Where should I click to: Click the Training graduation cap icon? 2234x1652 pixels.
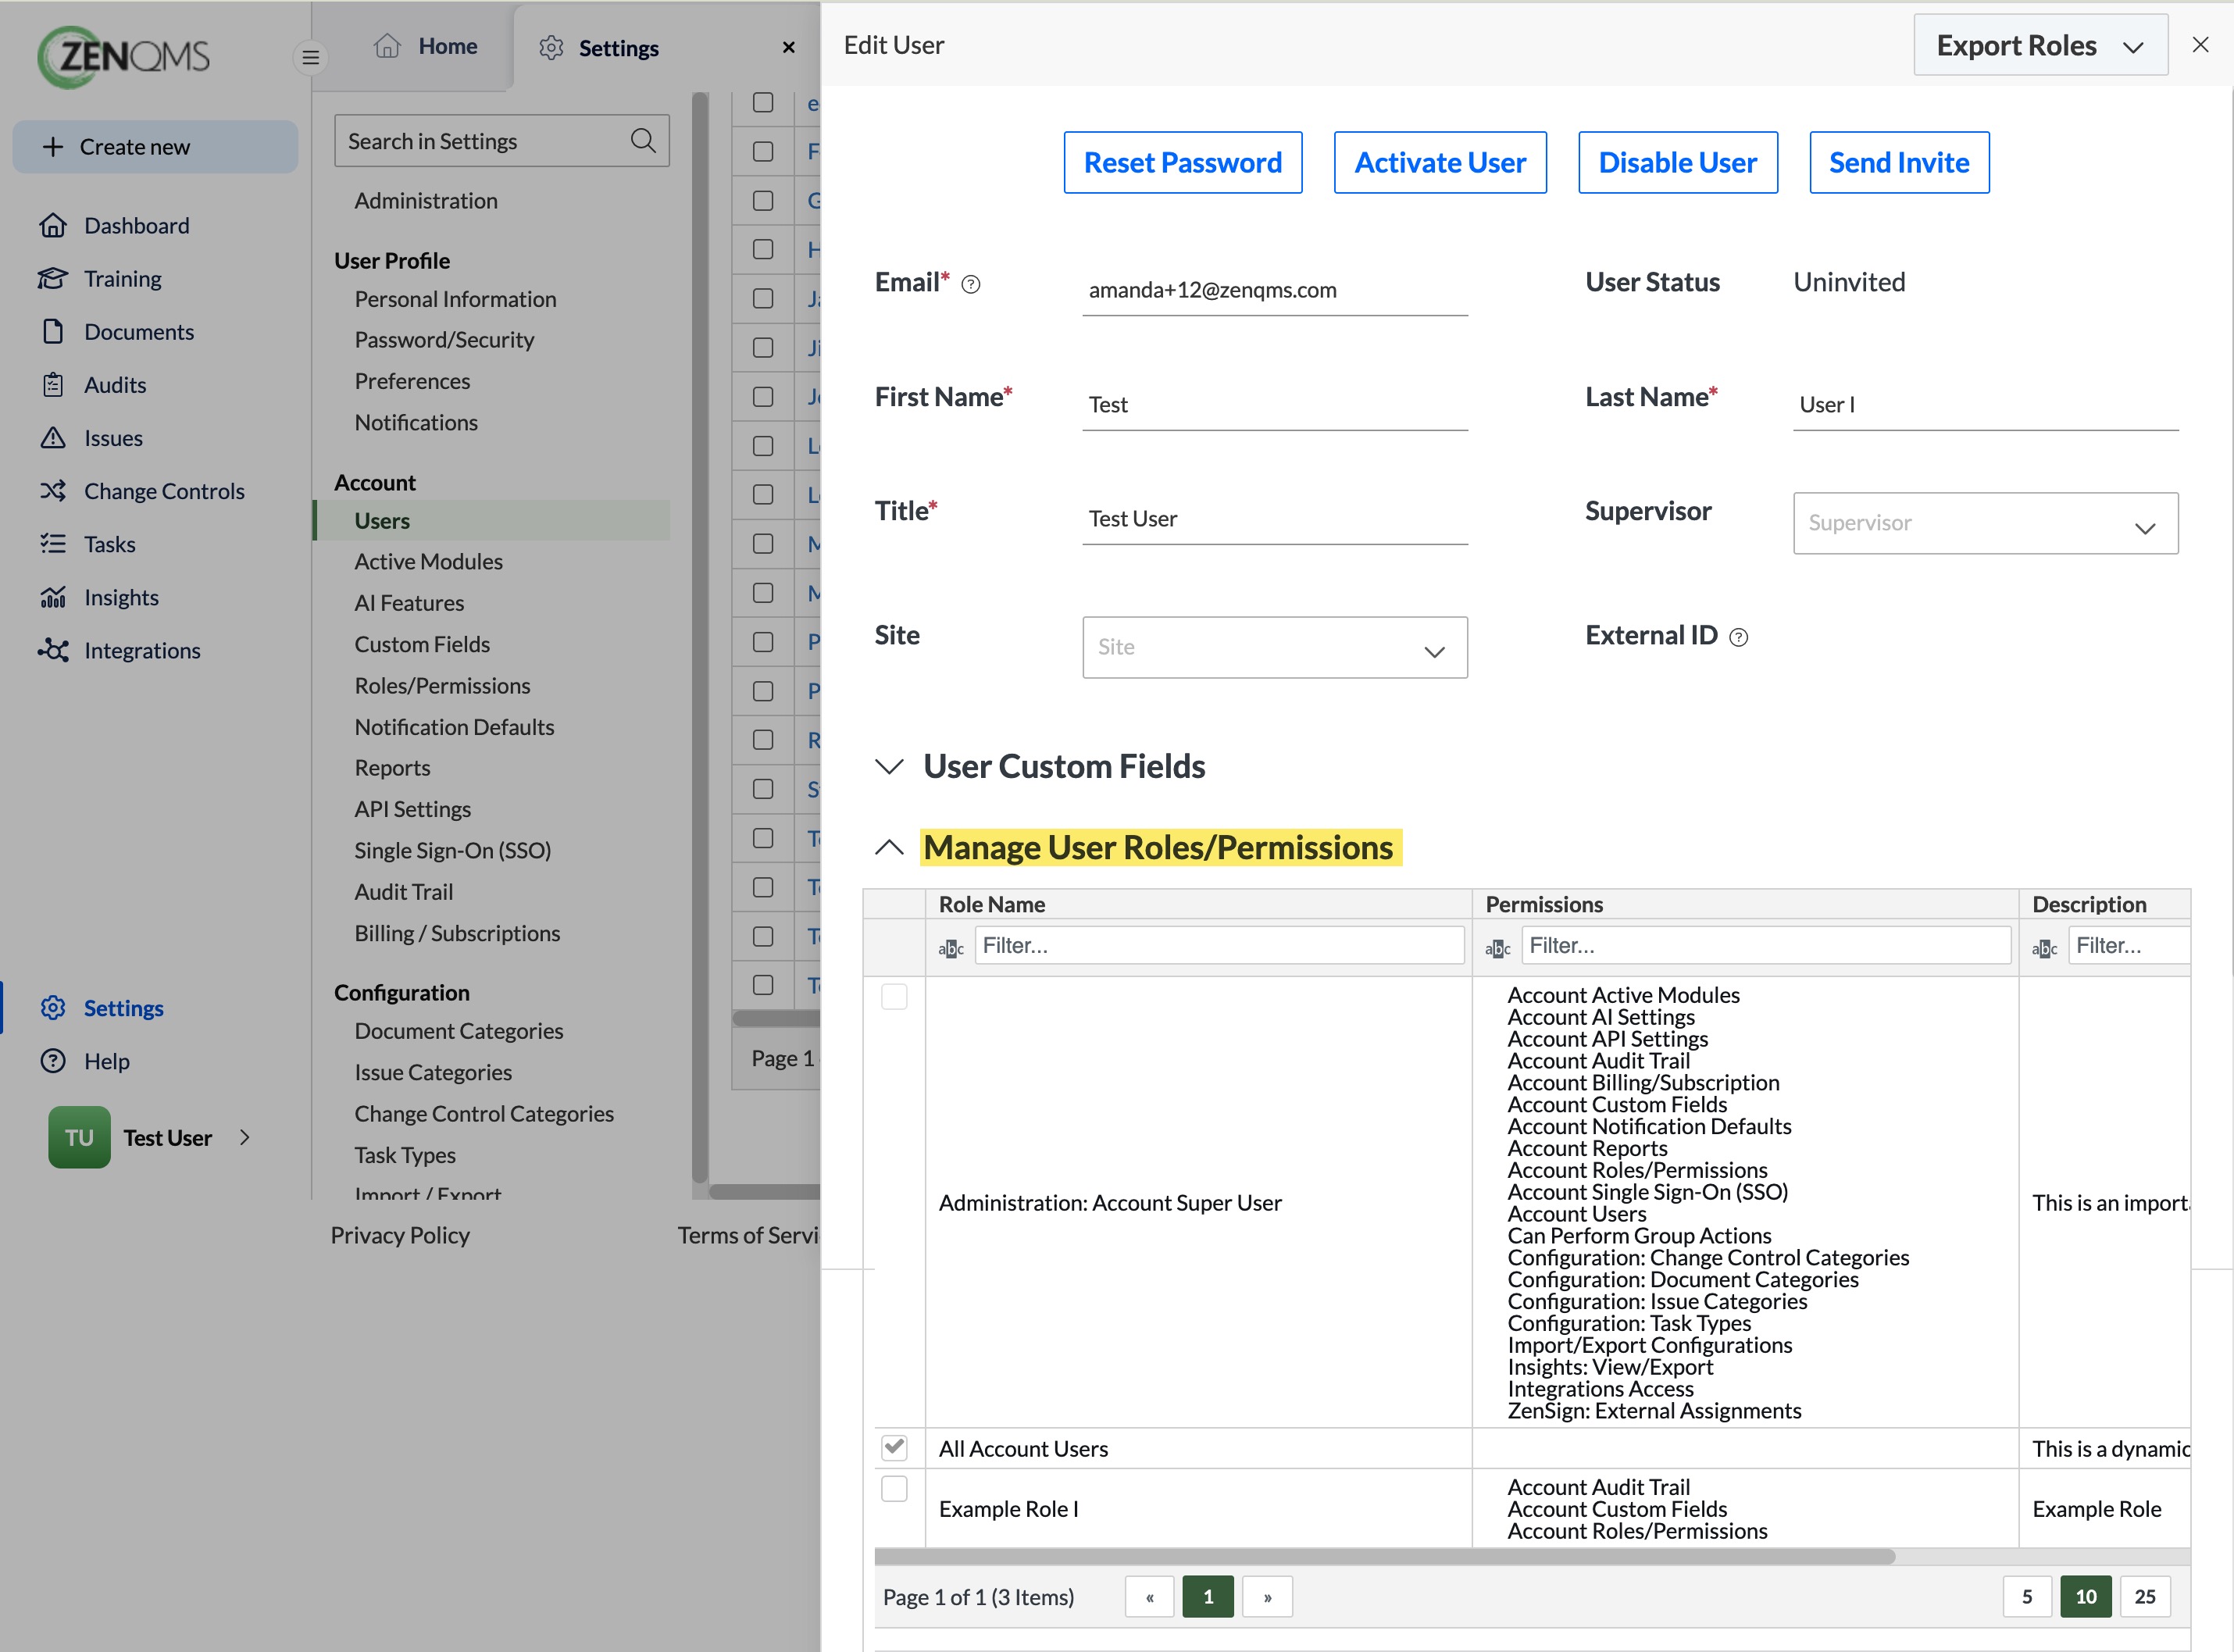click(53, 278)
